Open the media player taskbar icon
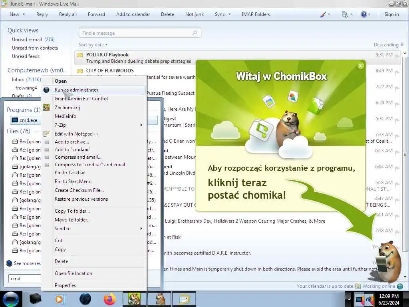Image resolution: width=409 pixels, height=307 pixels. click(x=60, y=299)
